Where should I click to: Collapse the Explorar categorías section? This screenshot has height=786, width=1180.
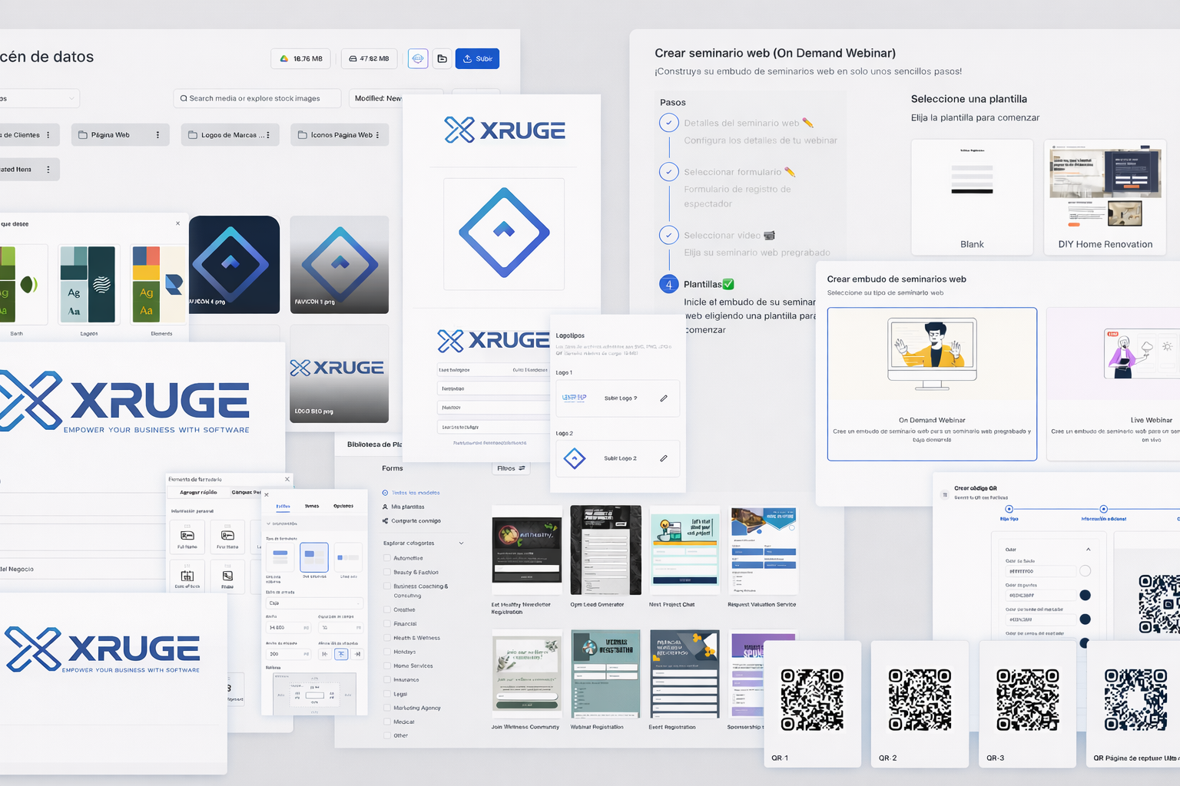(461, 543)
